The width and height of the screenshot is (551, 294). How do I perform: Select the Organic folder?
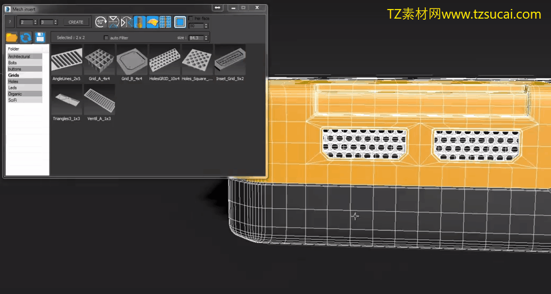point(24,94)
